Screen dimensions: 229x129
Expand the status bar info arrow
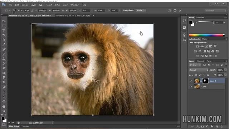pyautogui.click(x=52, y=123)
